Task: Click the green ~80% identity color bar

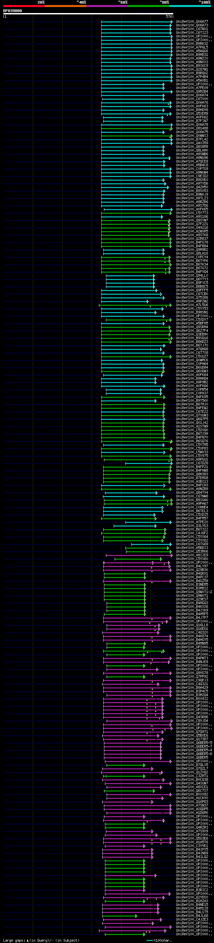Action: tap(148, 6)
